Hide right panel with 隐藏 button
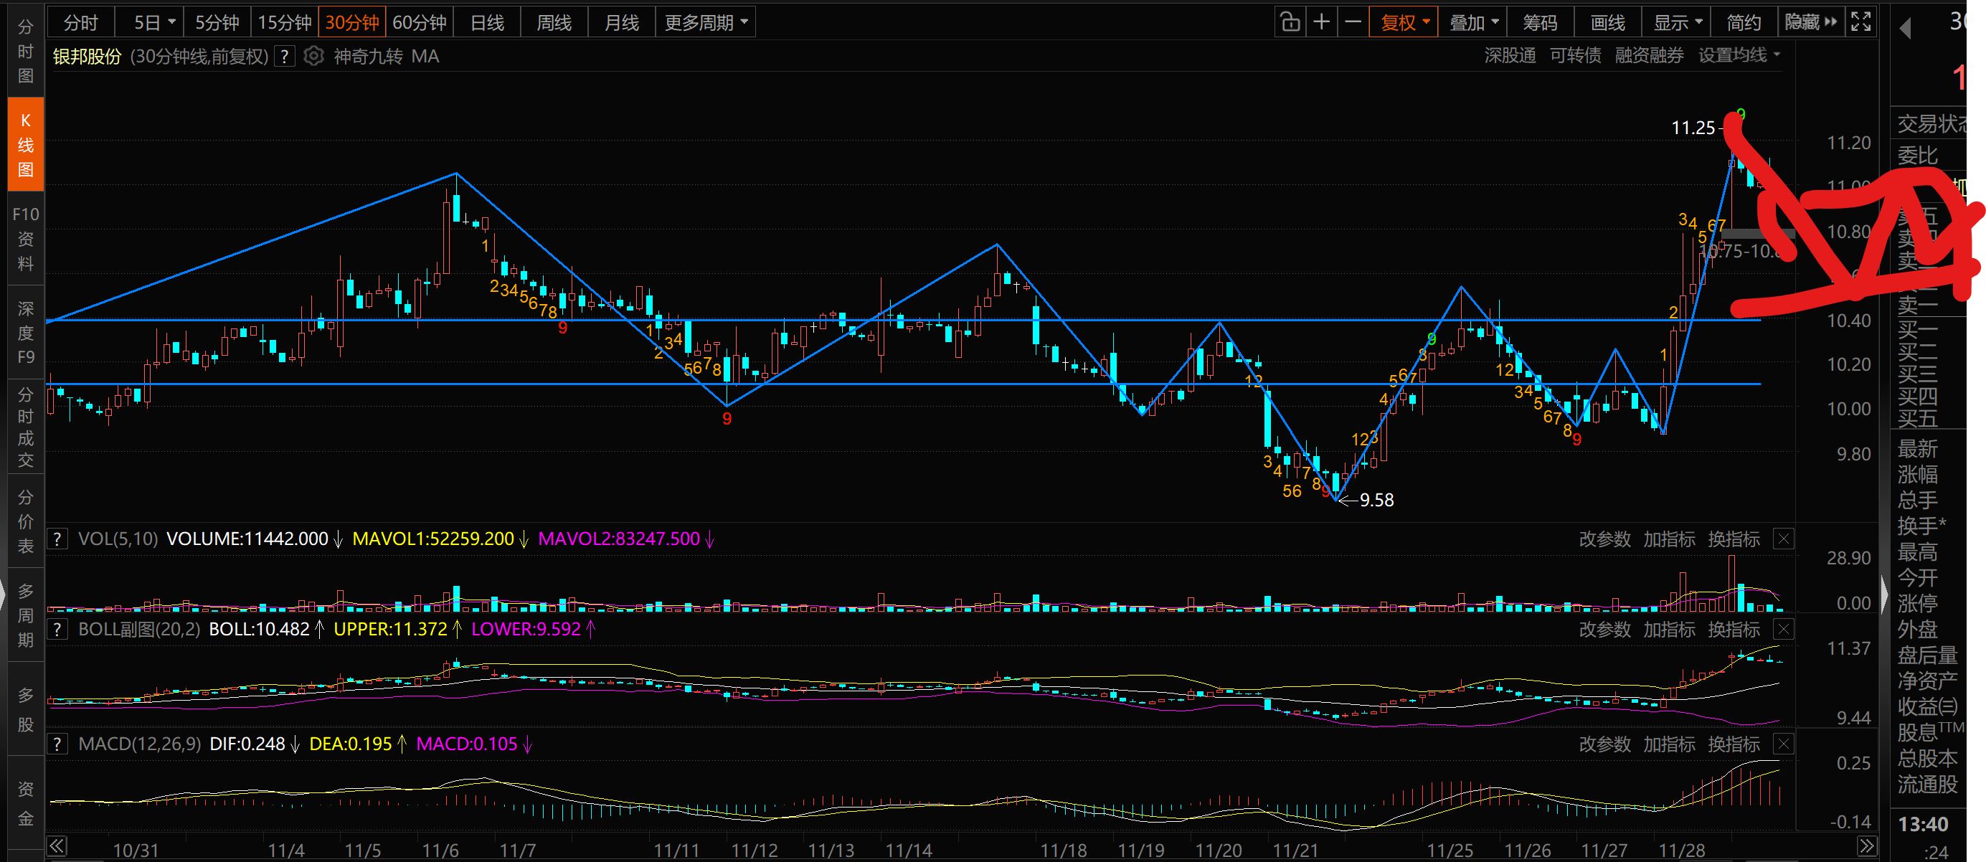The height and width of the screenshot is (862, 1986). (x=1810, y=22)
